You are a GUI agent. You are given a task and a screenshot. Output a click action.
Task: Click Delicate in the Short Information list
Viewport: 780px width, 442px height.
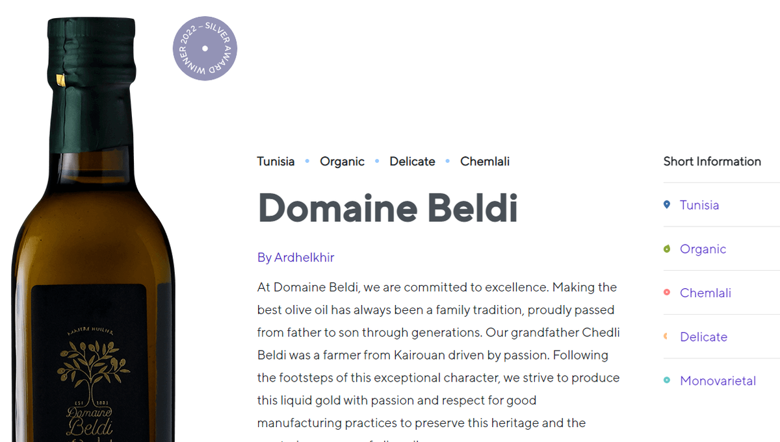(703, 337)
